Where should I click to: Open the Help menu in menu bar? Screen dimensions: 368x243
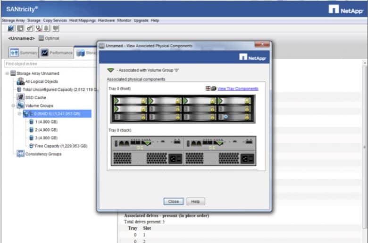click(155, 20)
